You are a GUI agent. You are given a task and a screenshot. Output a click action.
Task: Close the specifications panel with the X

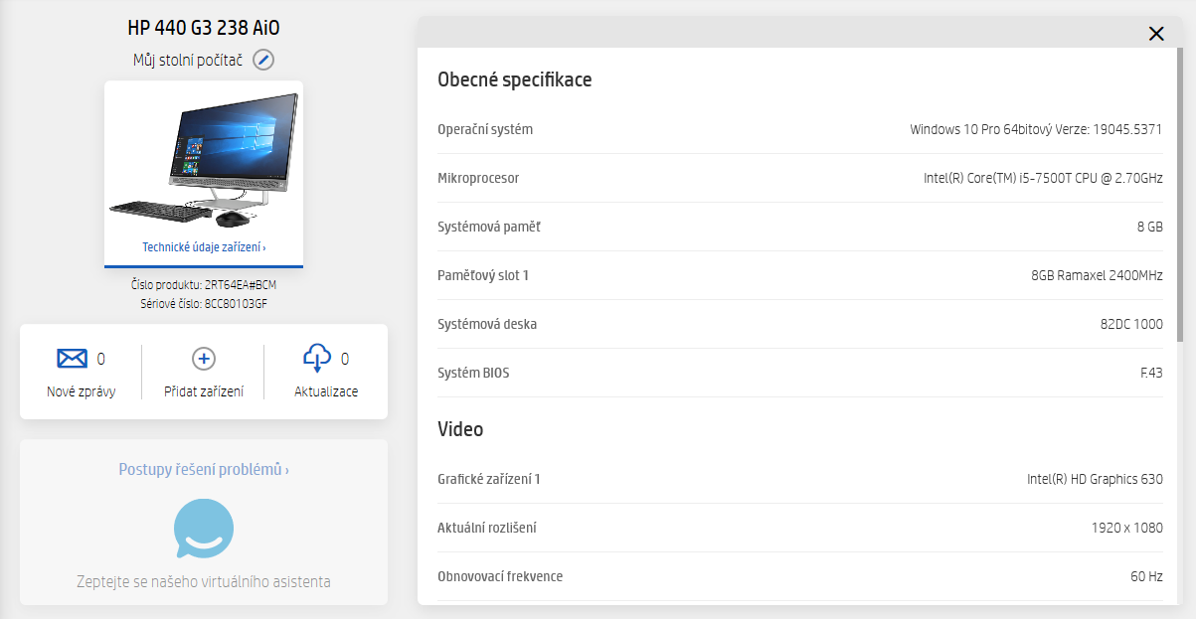(1156, 34)
